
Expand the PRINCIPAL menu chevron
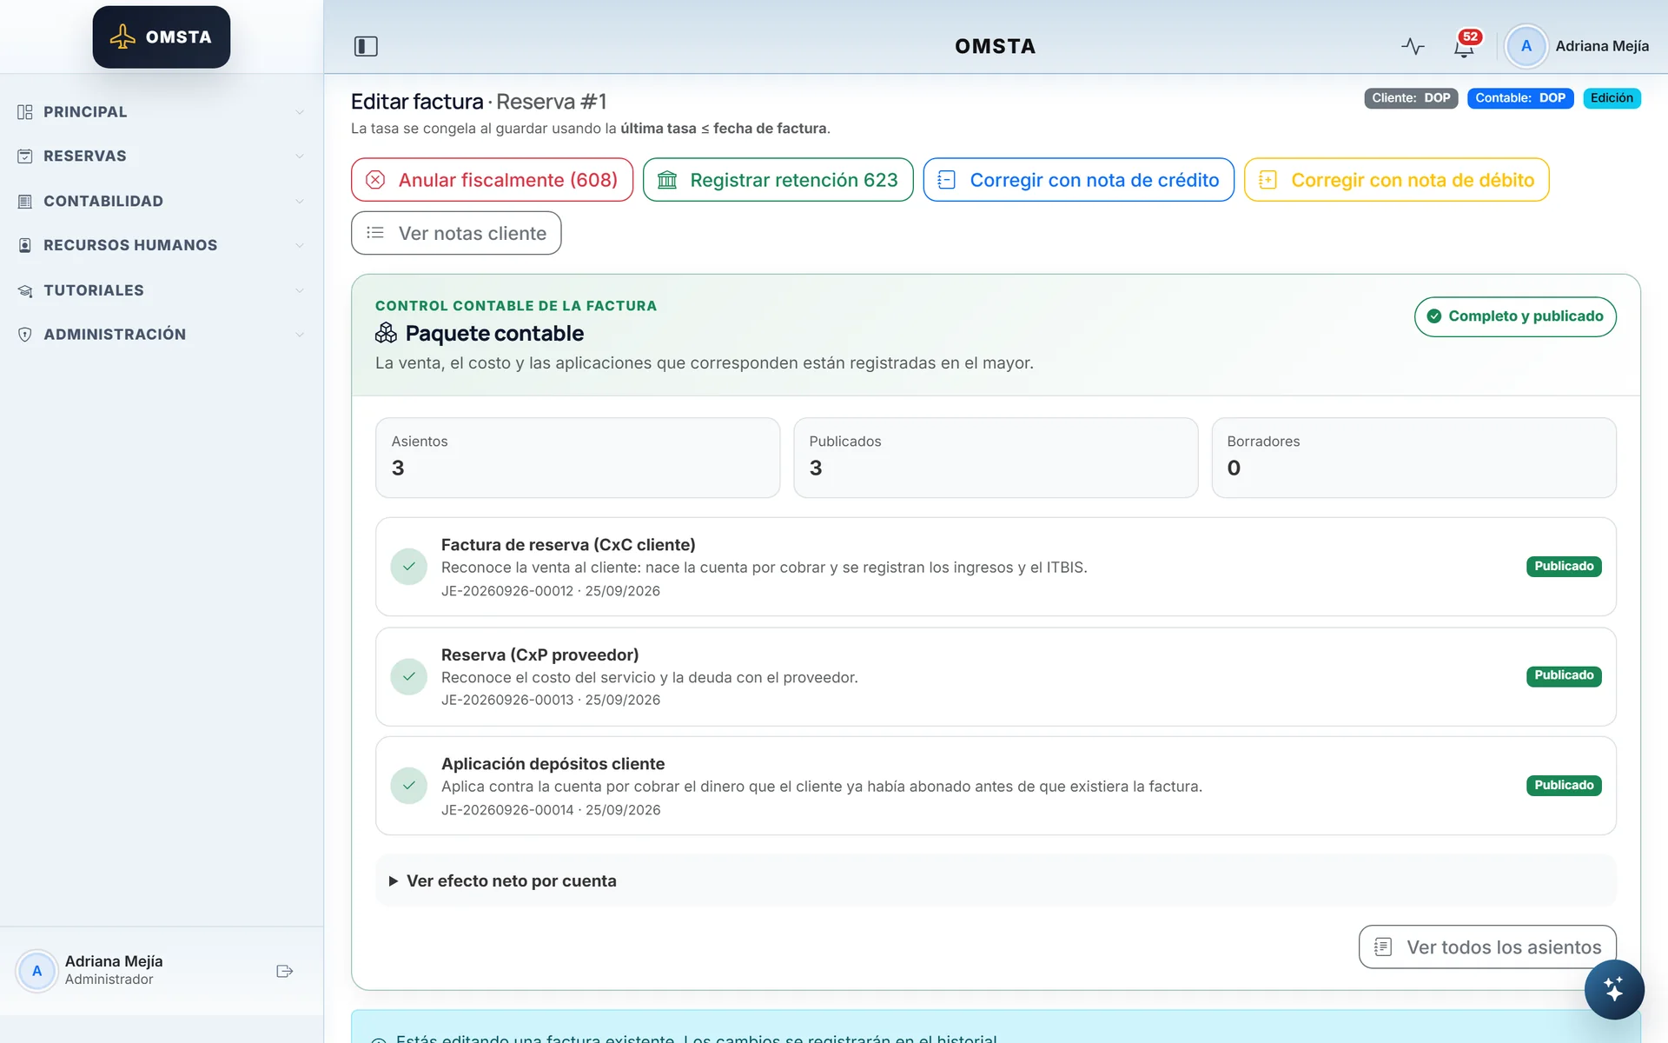(x=300, y=112)
